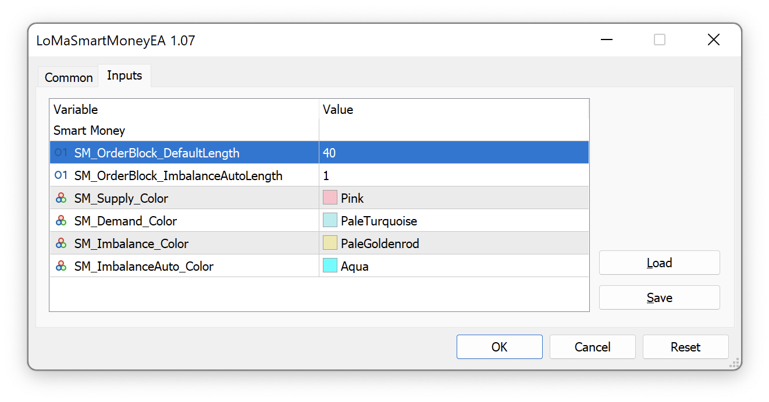This screenshot has height=402, width=769.
Task: Reset inputs to default values
Action: tap(685, 347)
